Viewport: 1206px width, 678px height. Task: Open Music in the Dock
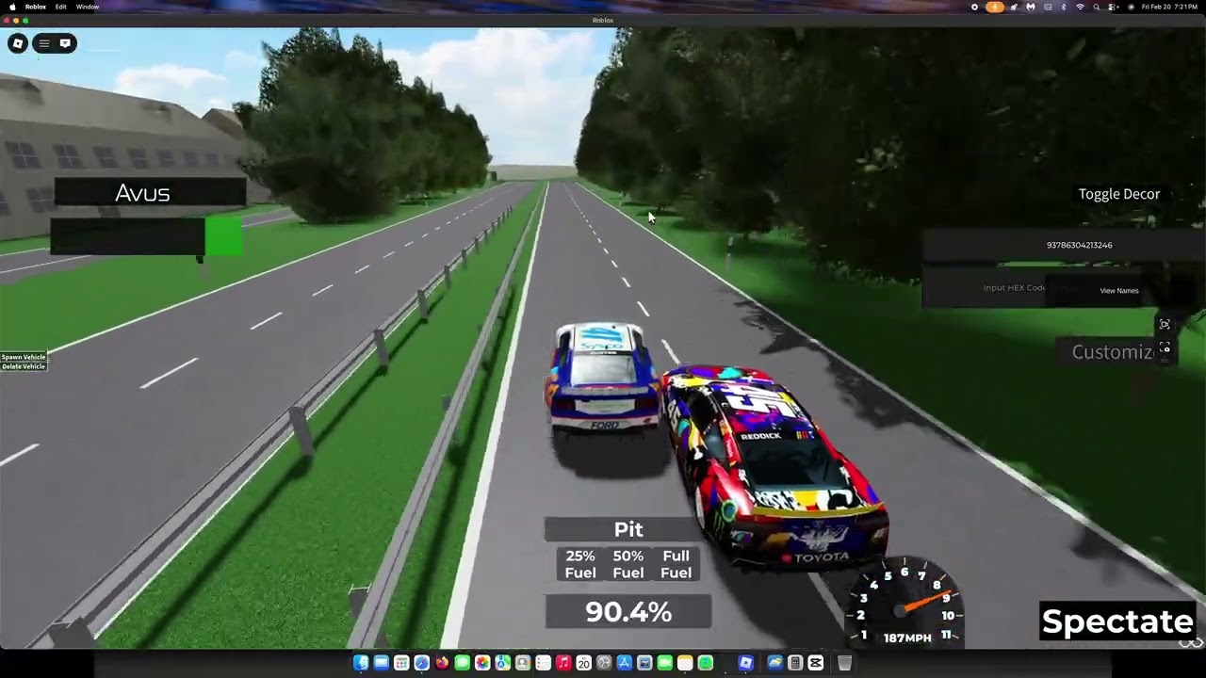point(563,663)
